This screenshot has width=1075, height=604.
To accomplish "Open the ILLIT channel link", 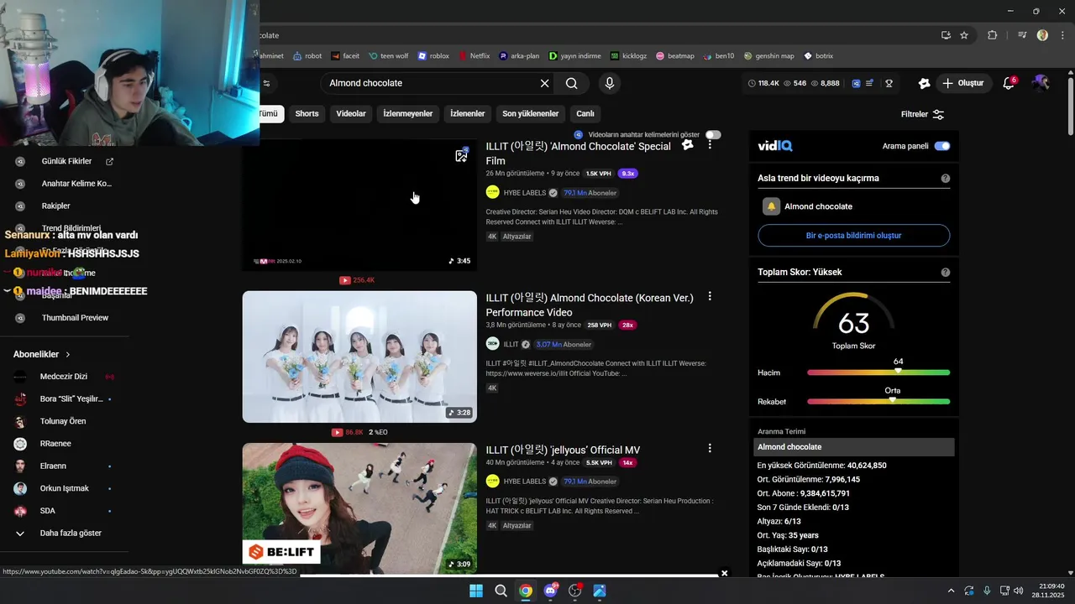I will 511,344.
